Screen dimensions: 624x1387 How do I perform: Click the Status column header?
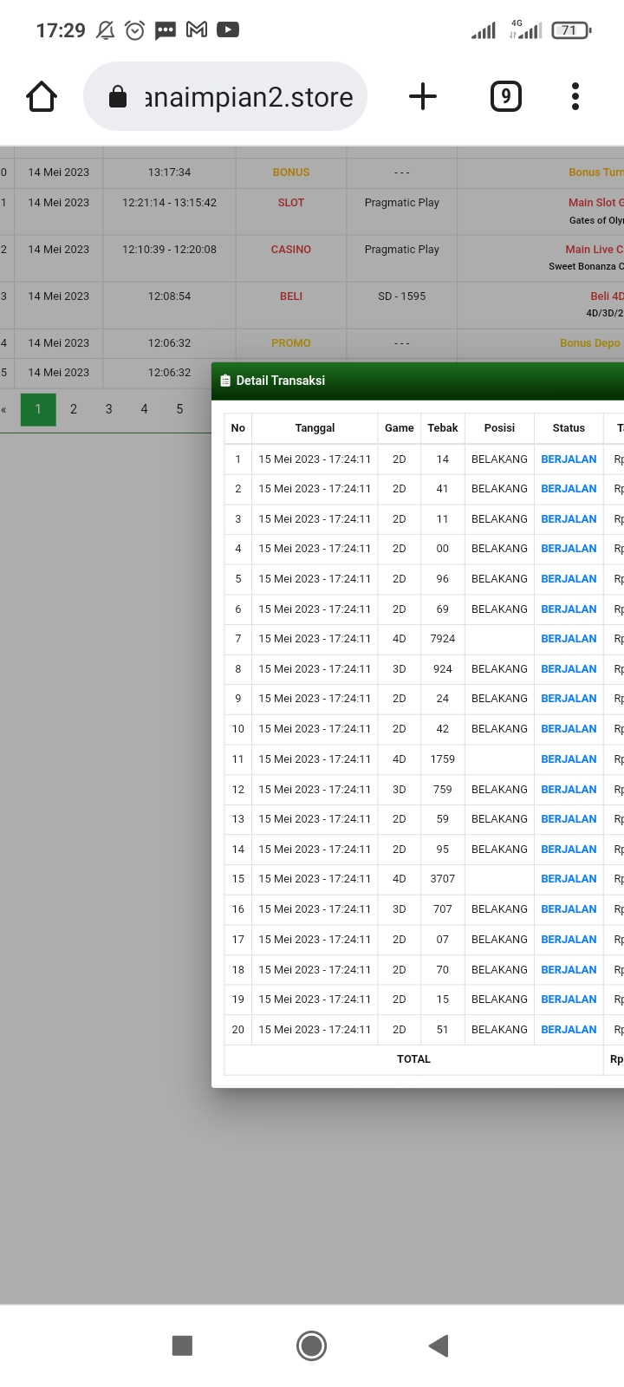[569, 428]
